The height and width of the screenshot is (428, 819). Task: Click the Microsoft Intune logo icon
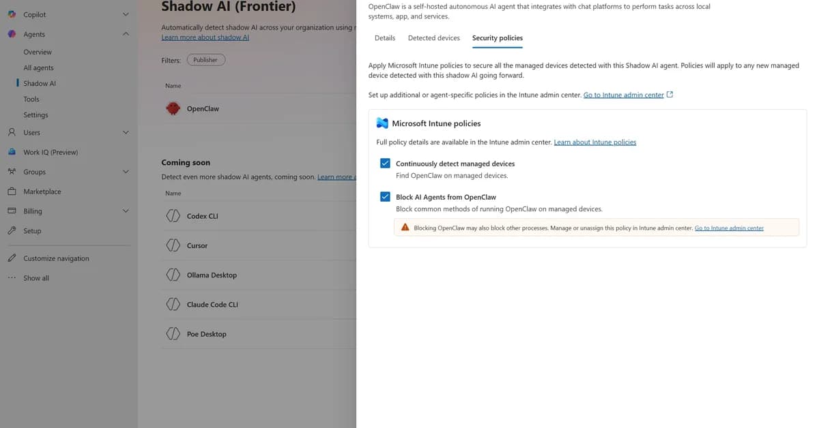[382, 123]
